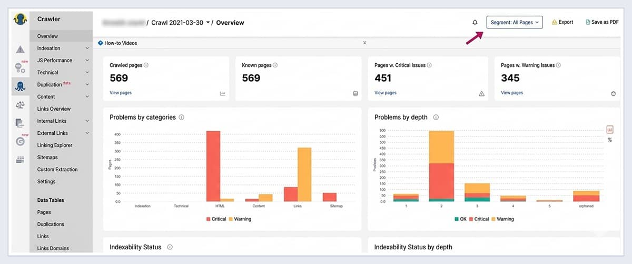This screenshot has height=264, width=632.
Task: Click info icon next to Crawled pages
Action: [146, 65]
